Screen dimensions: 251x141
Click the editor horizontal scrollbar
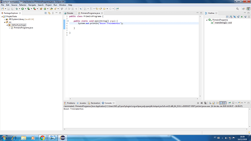coord(134,98)
